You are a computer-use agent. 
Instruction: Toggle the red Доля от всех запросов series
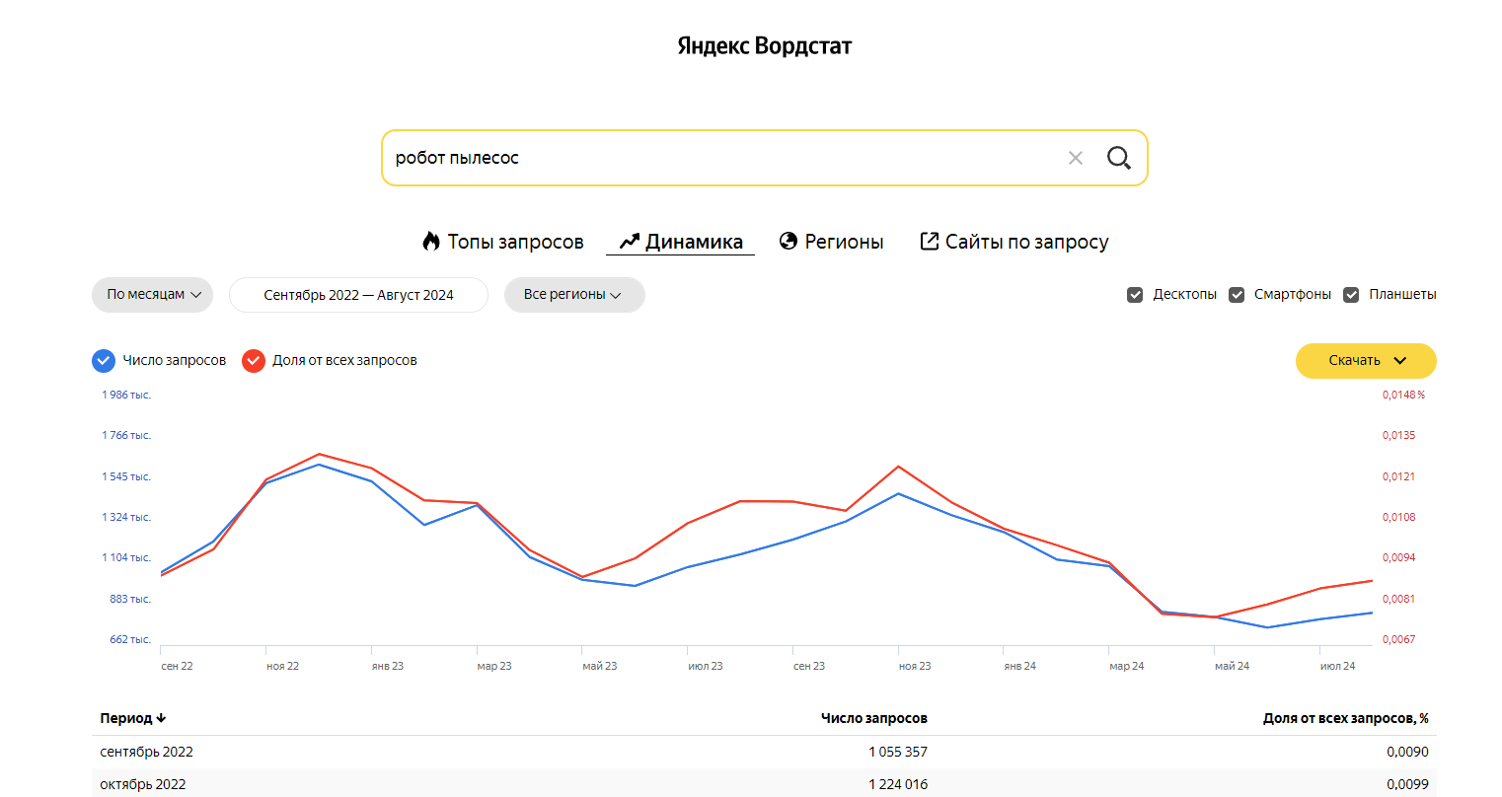tap(254, 361)
